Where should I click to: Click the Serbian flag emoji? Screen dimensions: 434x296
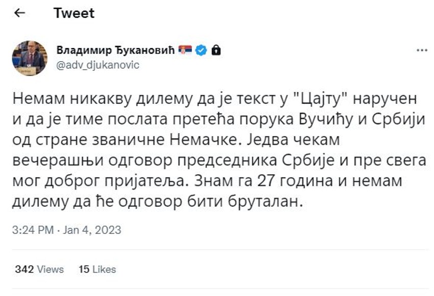click(x=186, y=50)
